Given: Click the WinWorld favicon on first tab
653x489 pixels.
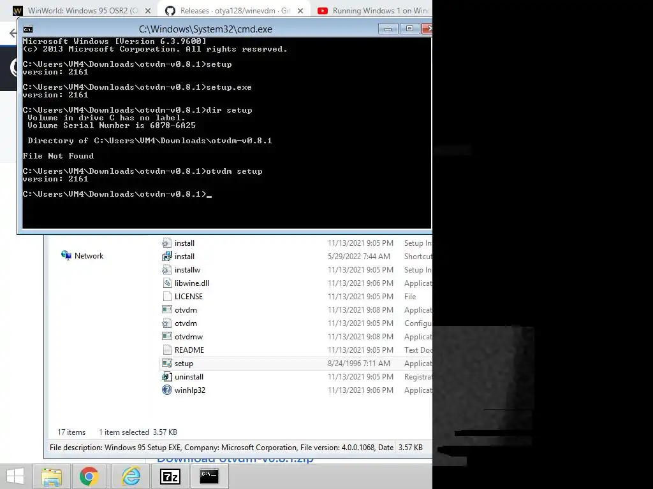Looking at the screenshot, I should 17,11.
